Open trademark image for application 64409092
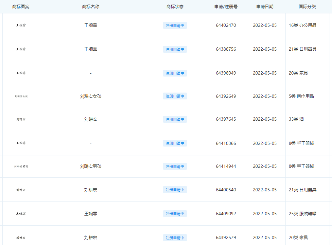Viewport: 332px width, 245px height. (21, 214)
